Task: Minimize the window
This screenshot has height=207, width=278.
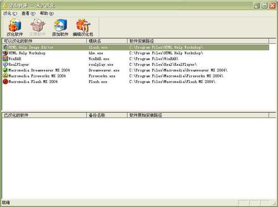Action: coord(257,6)
